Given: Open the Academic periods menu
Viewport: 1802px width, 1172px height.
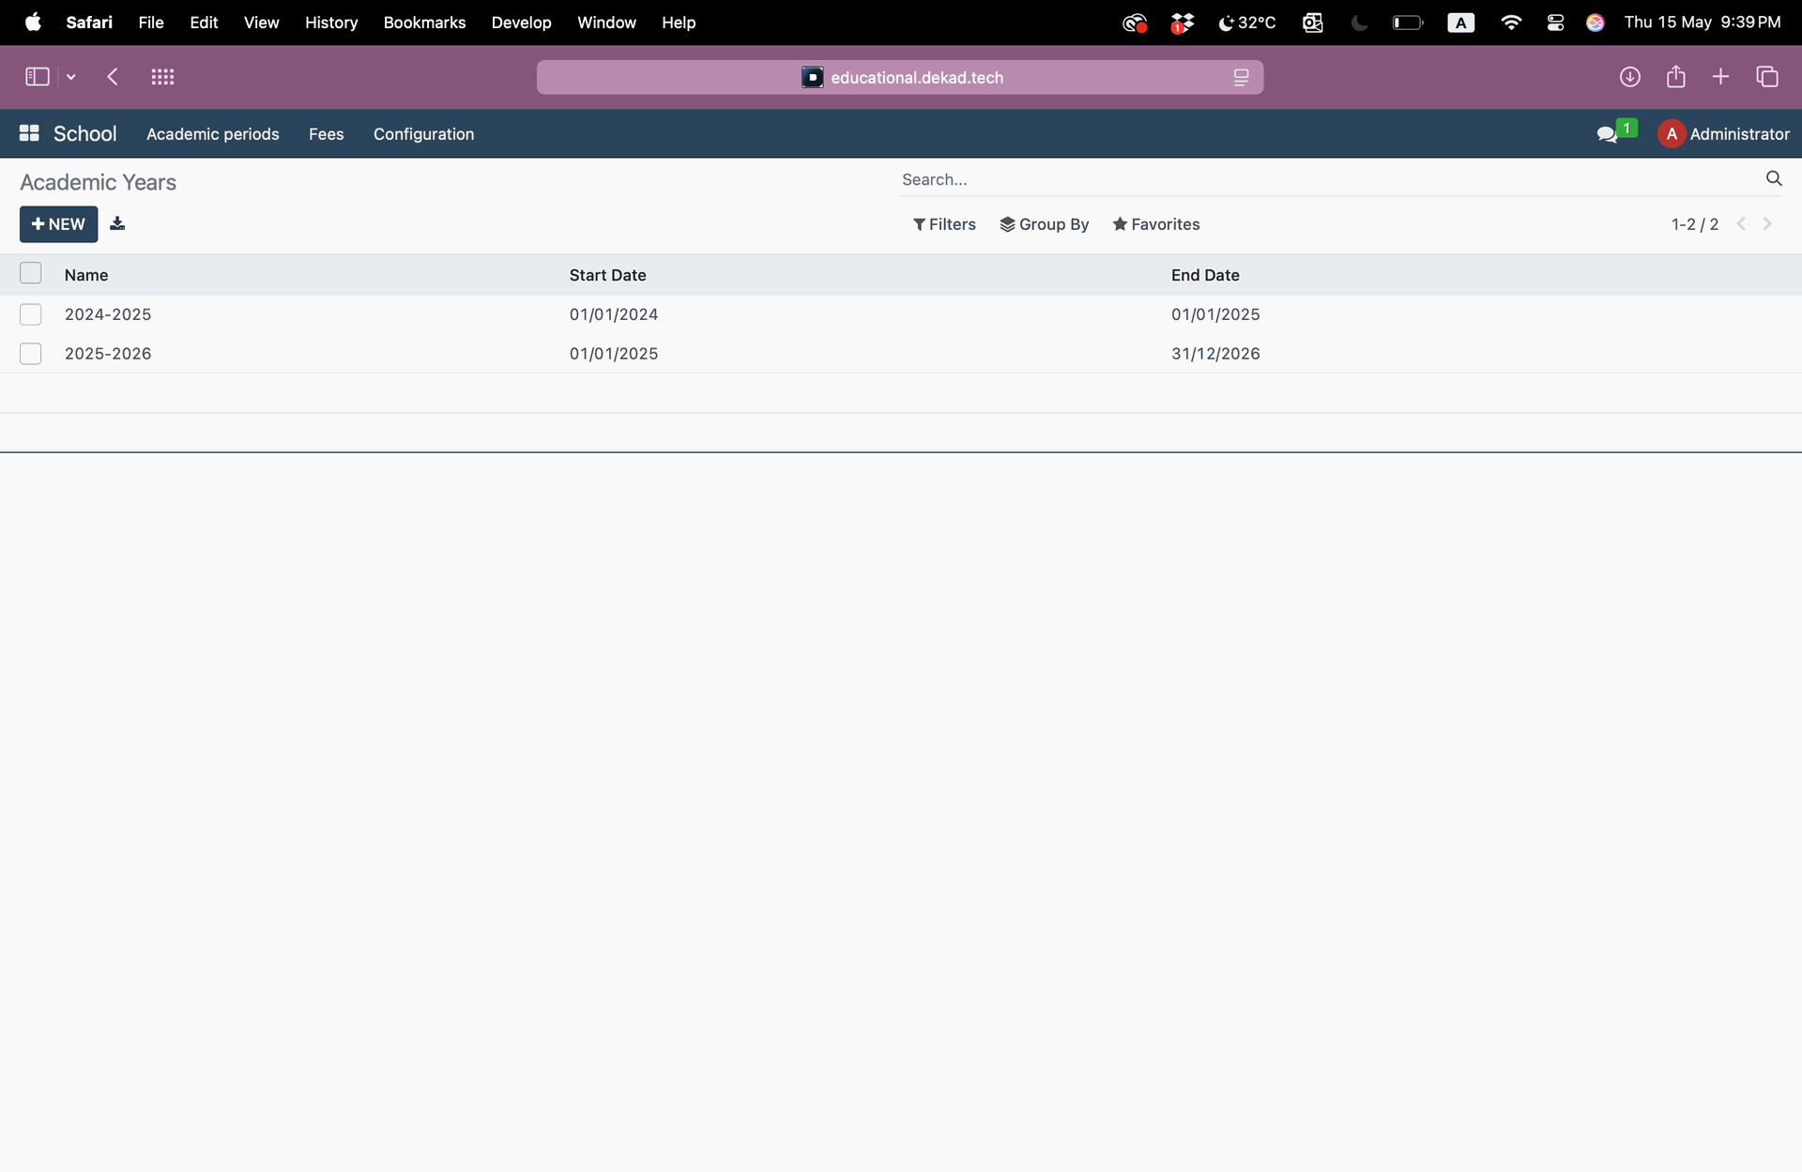Looking at the screenshot, I should (x=212, y=134).
